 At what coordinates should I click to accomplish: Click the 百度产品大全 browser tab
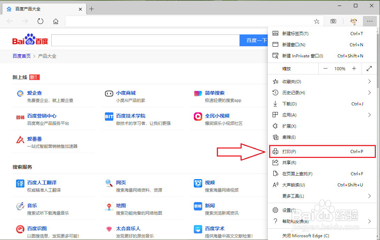(44, 9)
